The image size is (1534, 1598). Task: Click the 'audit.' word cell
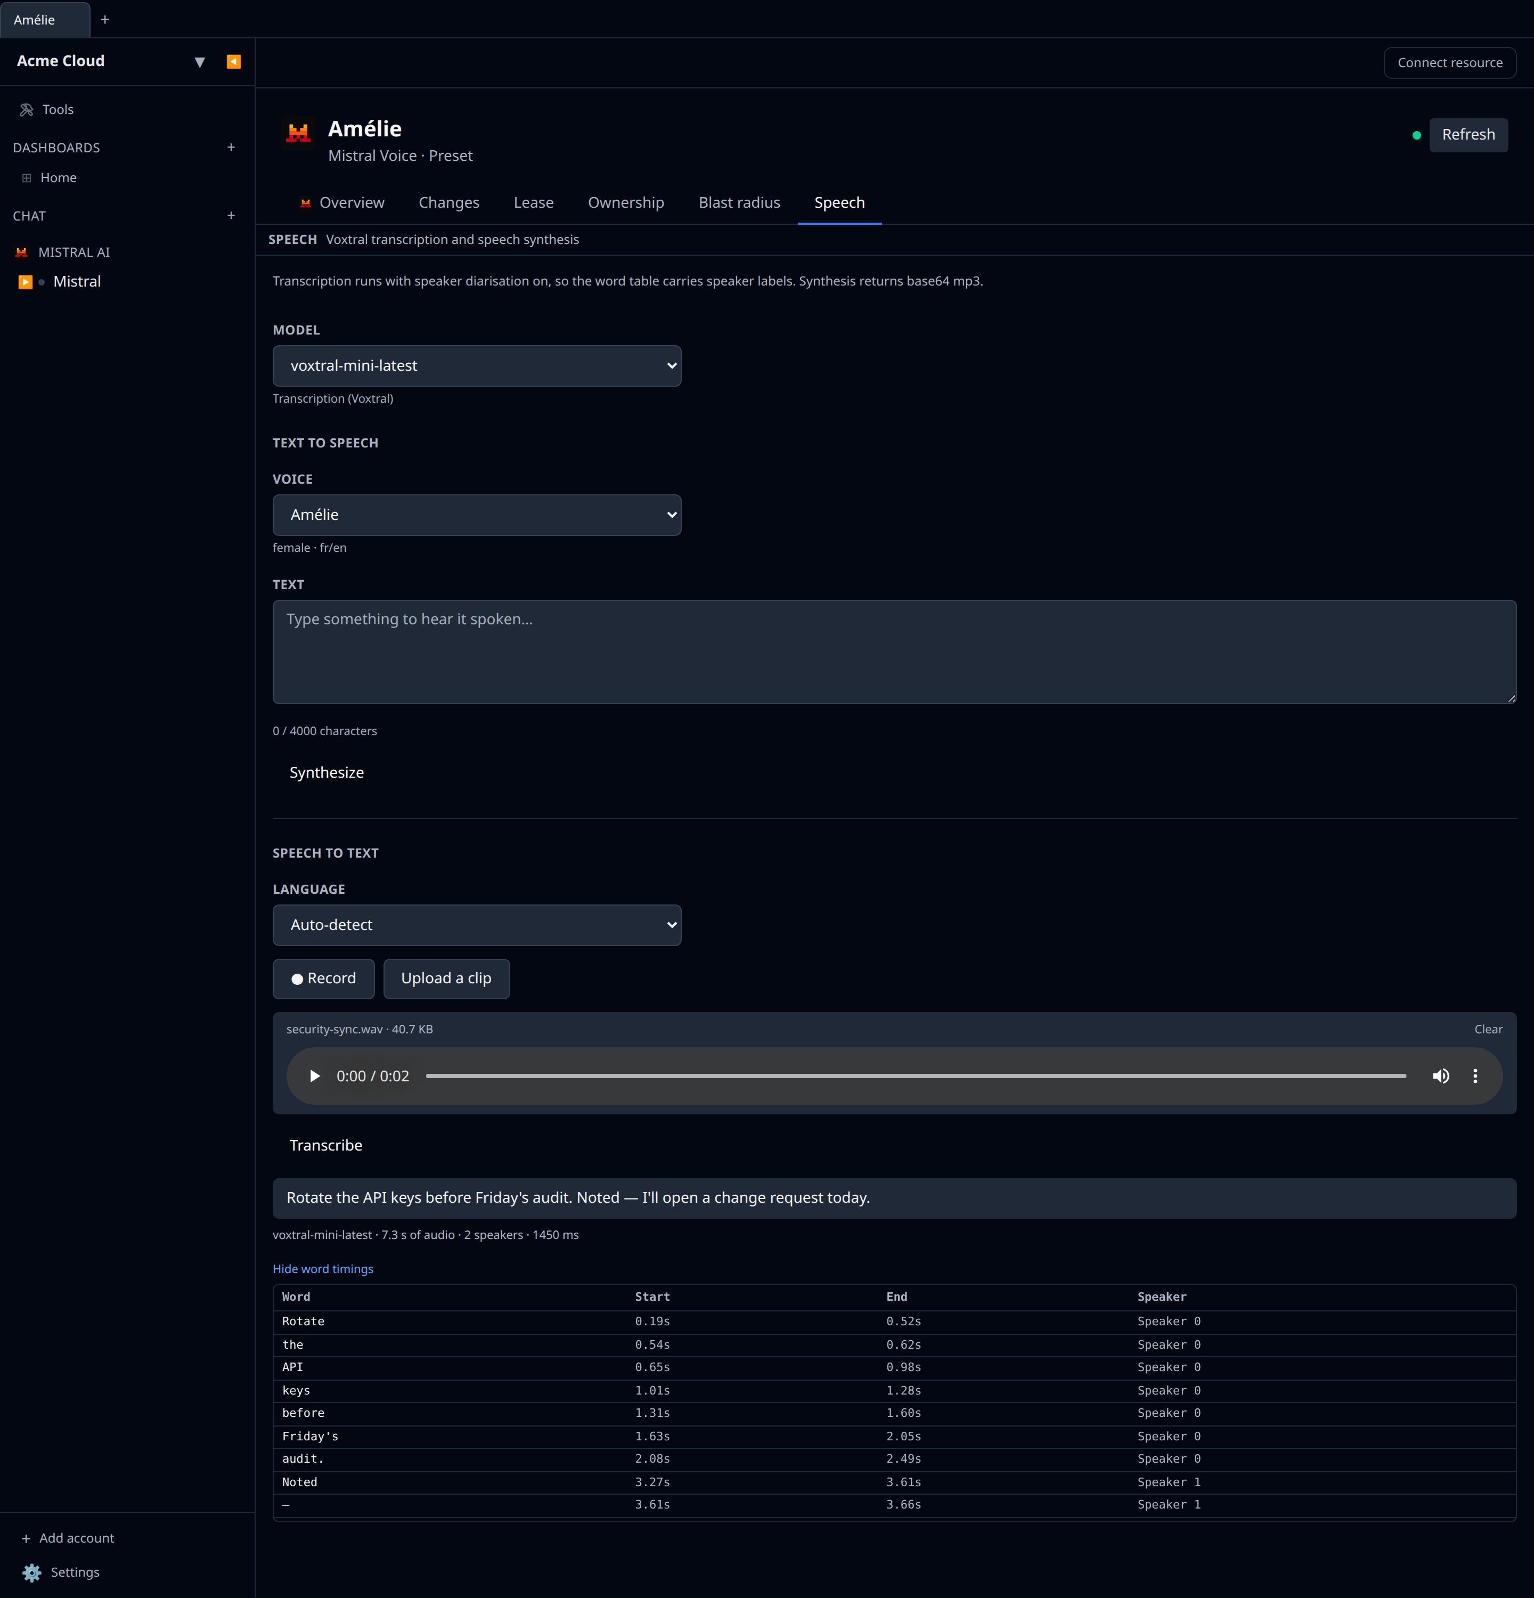(303, 1458)
